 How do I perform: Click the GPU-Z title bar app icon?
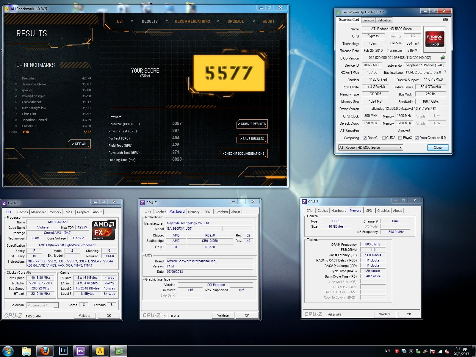pyautogui.click(x=339, y=12)
